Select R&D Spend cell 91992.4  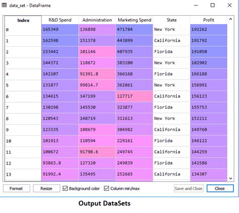point(60,174)
